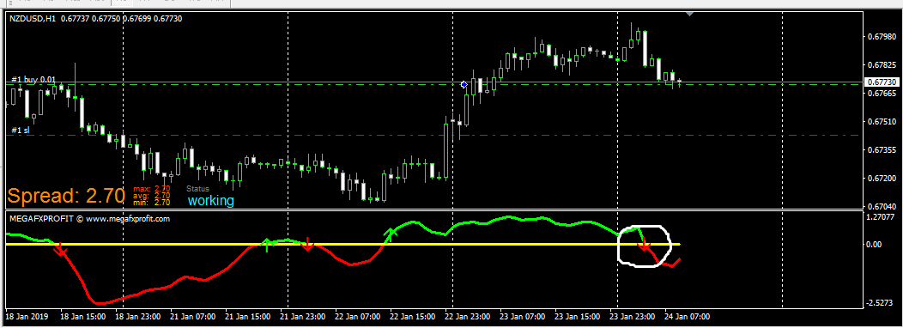Click the '23 Jan 15:00' time label

(578, 317)
